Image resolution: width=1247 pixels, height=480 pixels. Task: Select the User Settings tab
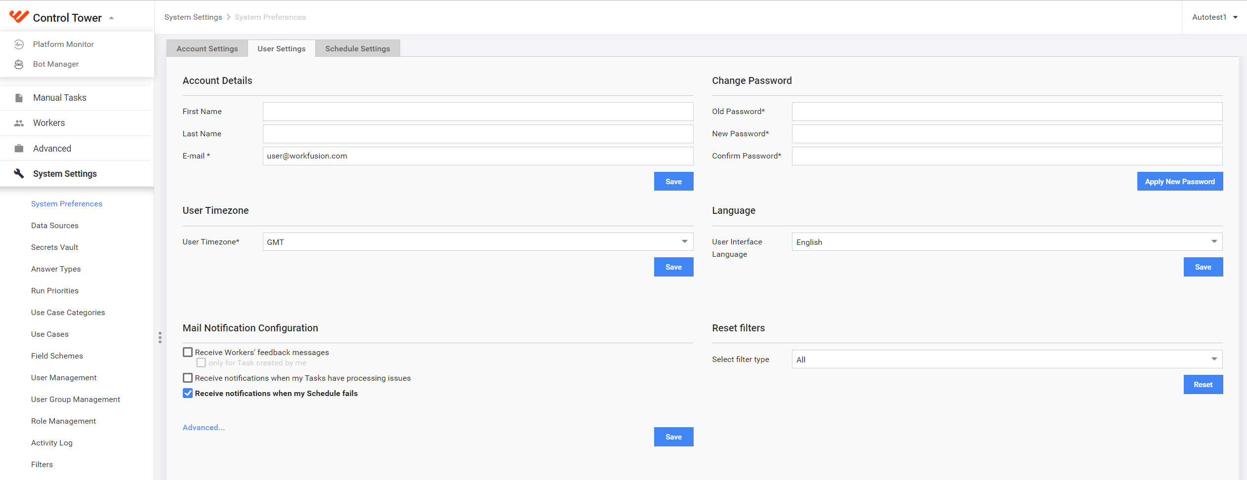coord(282,48)
